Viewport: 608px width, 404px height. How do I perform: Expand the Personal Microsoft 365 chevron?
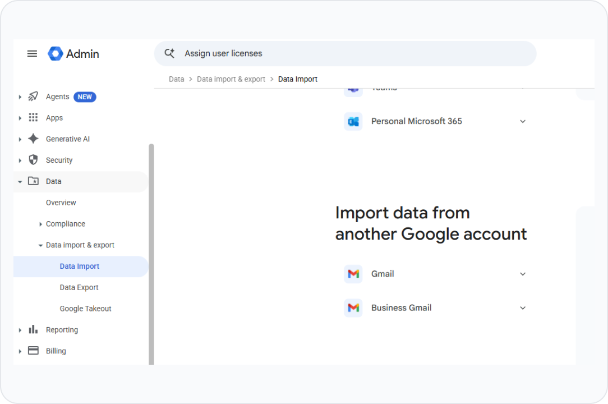(523, 121)
